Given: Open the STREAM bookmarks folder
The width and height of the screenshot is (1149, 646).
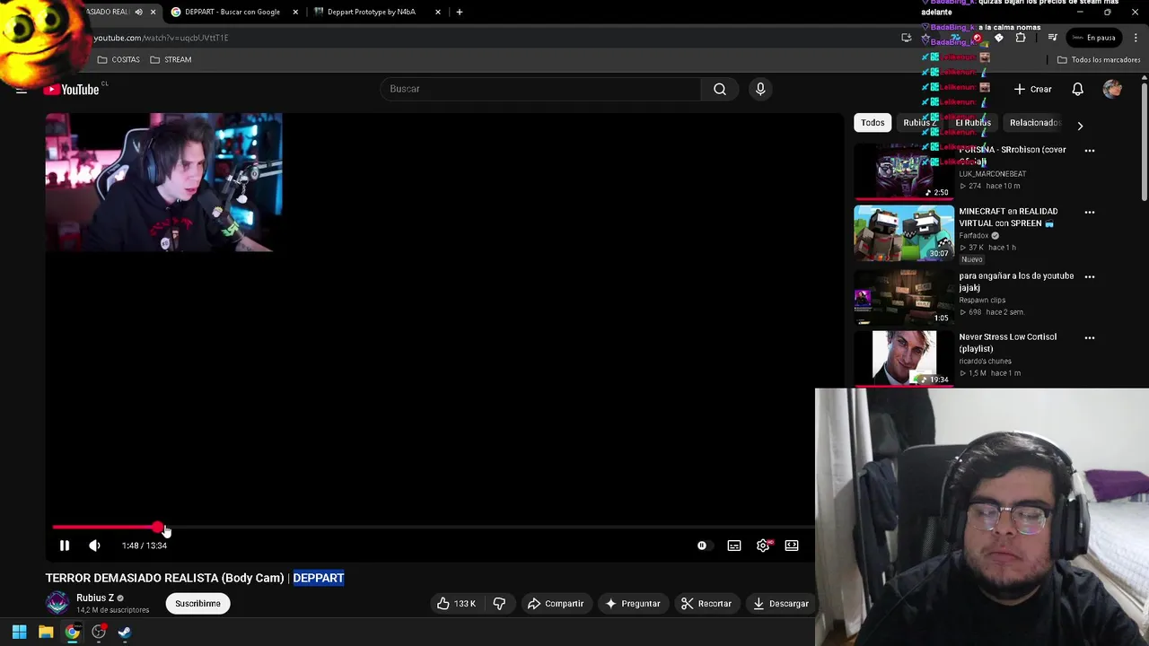Looking at the screenshot, I should tap(171, 59).
